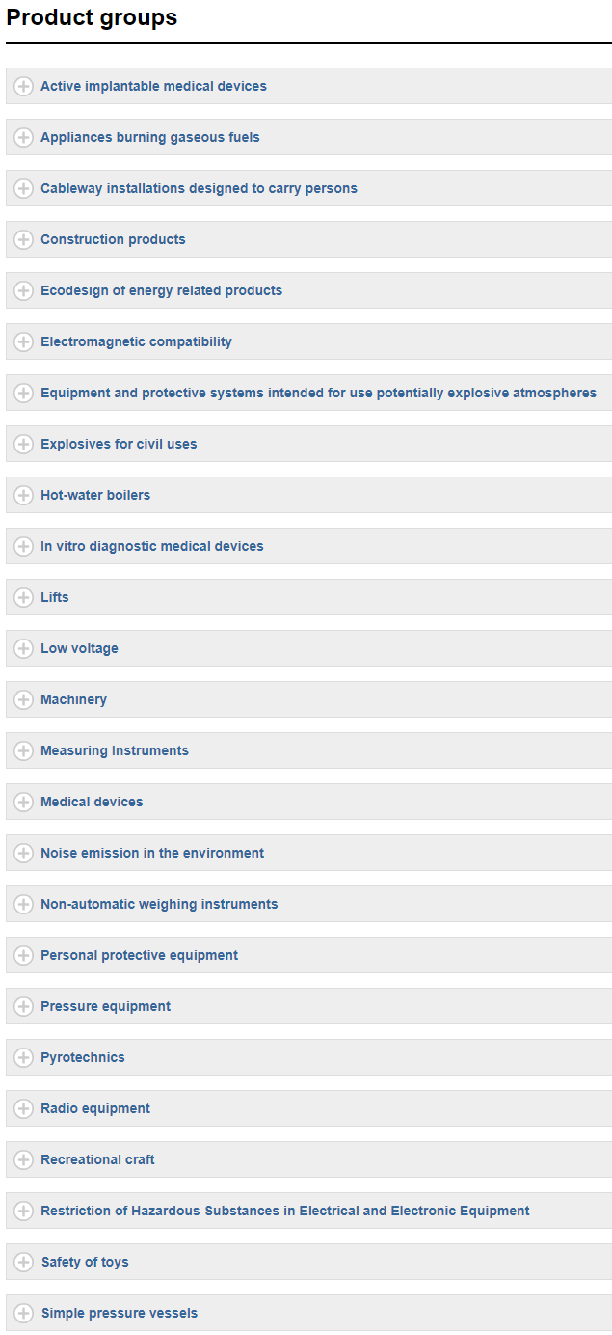Open Restriction of Hazardous Substances entry
This screenshot has height=1335, width=612.
pyautogui.click(x=285, y=1211)
